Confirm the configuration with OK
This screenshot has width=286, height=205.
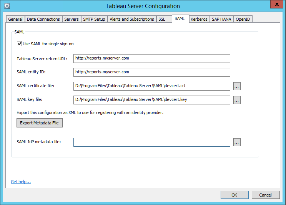pyautogui.click(x=234, y=195)
